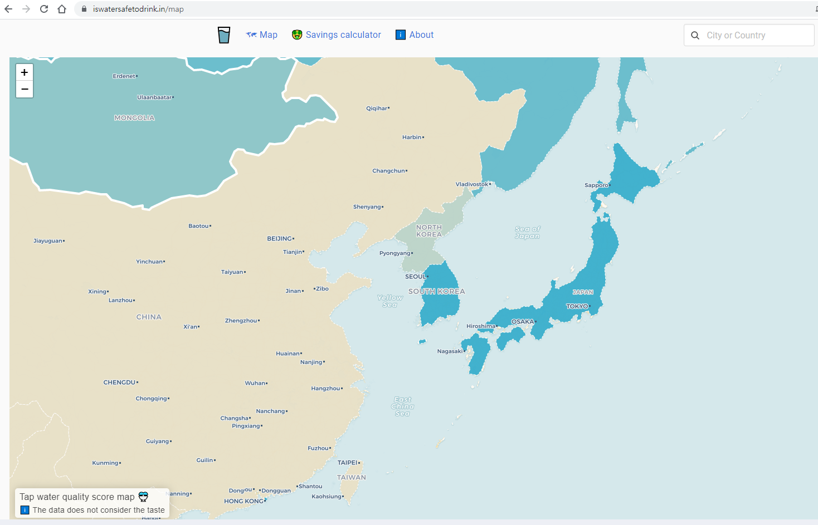Viewport: 818px width, 525px height.
Task: Click the BEIJING city label
Action: (280, 238)
